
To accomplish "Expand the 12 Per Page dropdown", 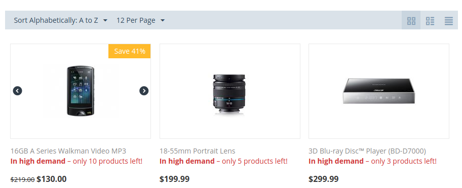I will [140, 20].
